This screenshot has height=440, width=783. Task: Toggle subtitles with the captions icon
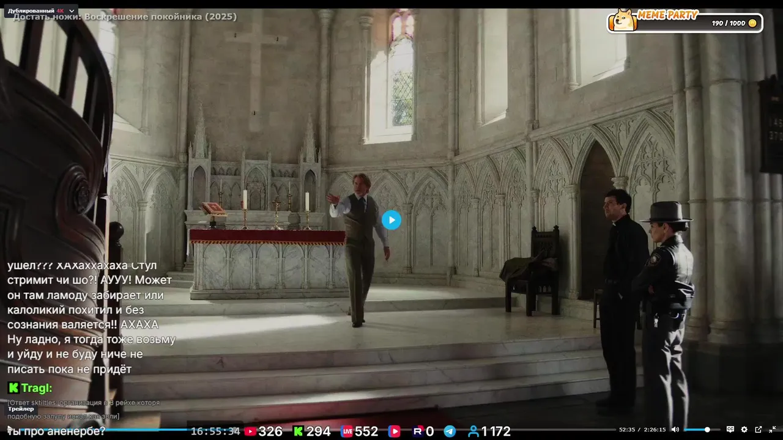pos(730,430)
